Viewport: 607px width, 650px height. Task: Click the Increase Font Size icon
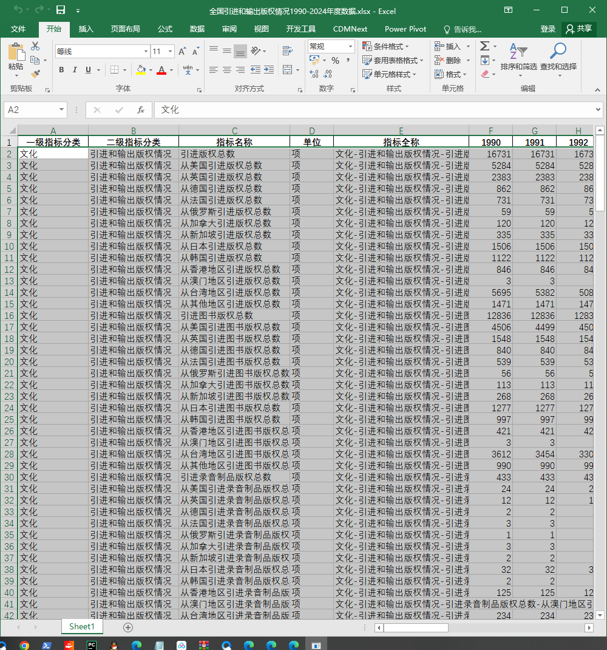click(182, 52)
